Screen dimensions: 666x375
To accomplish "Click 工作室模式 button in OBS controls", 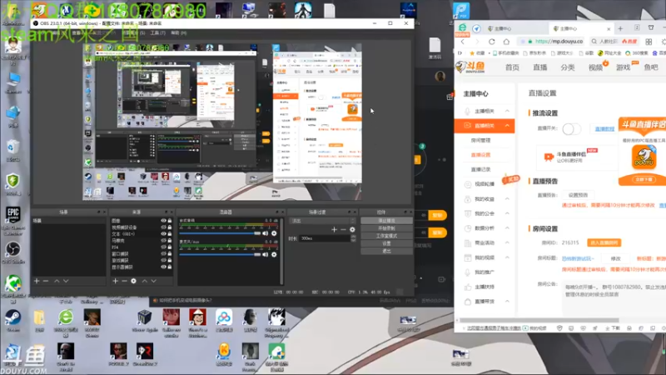I will (386, 236).
